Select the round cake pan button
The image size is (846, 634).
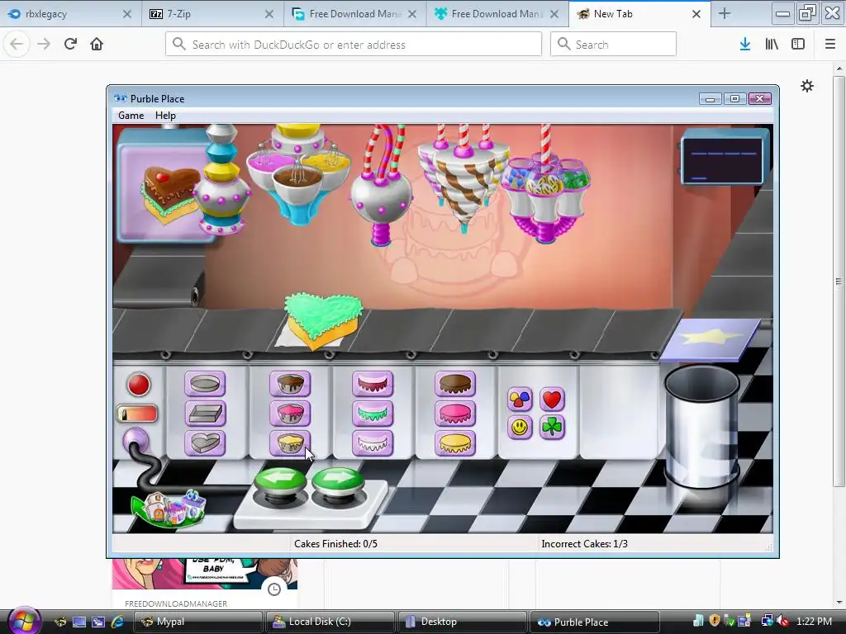(x=205, y=384)
